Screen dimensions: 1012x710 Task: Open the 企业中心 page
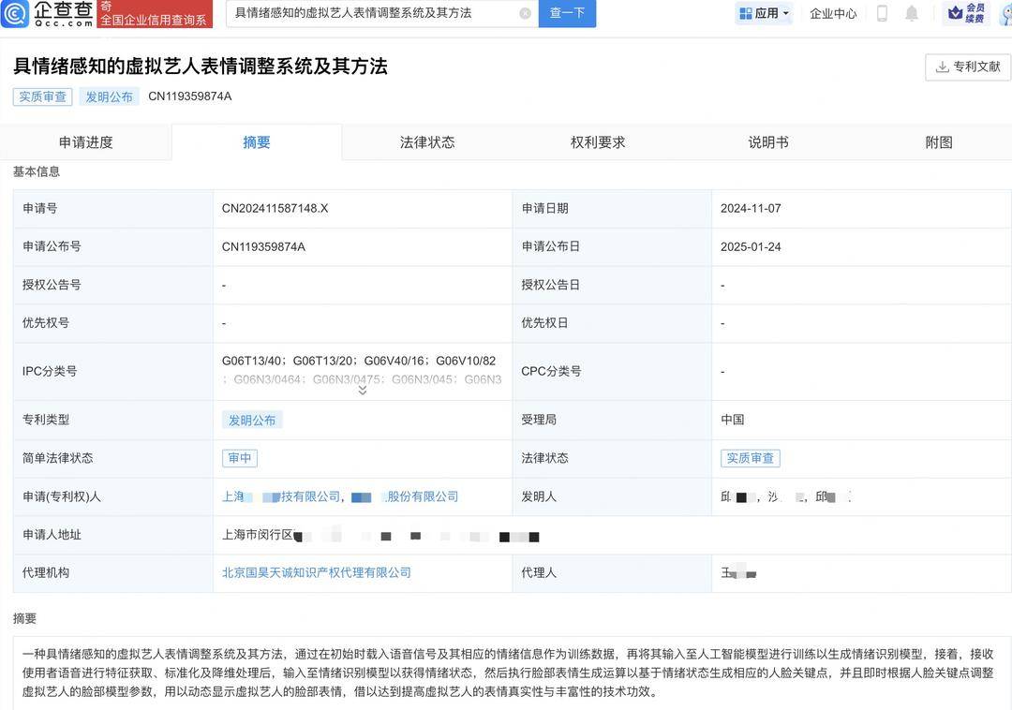click(x=832, y=13)
